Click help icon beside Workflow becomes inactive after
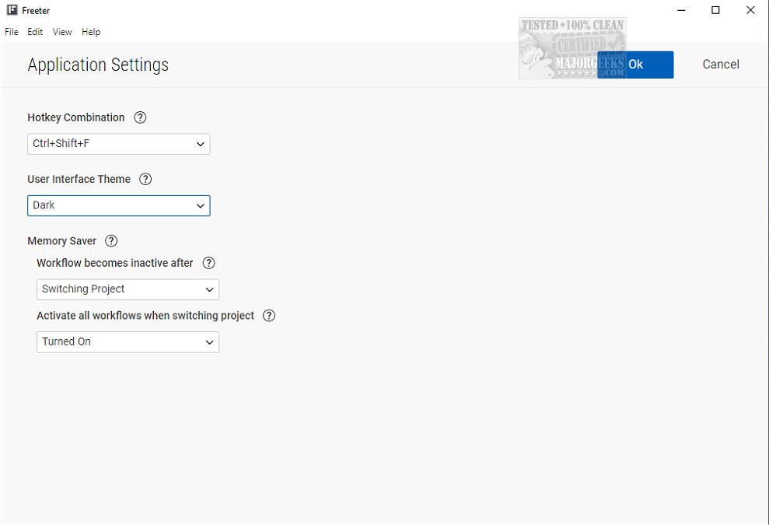 [x=208, y=263]
